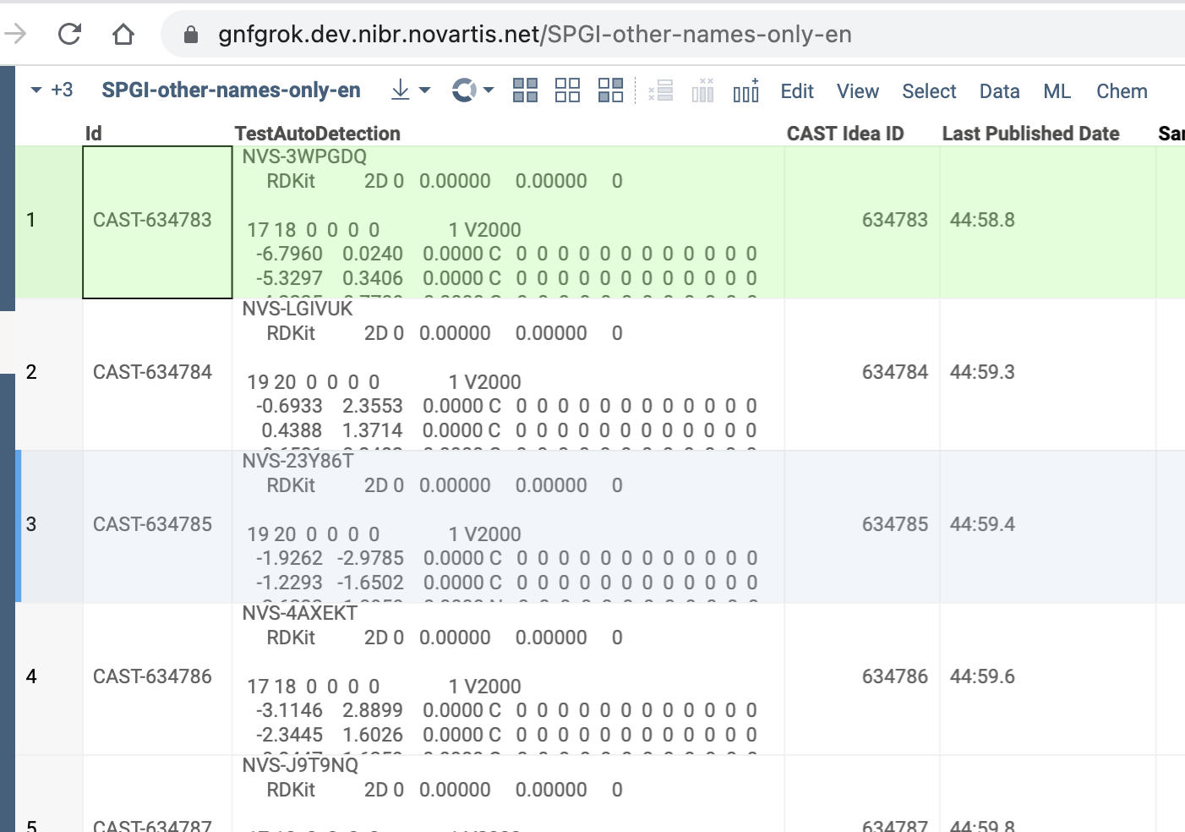Click the deselect-all grid icon
The image size is (1185, 832).
click(567, 89)
